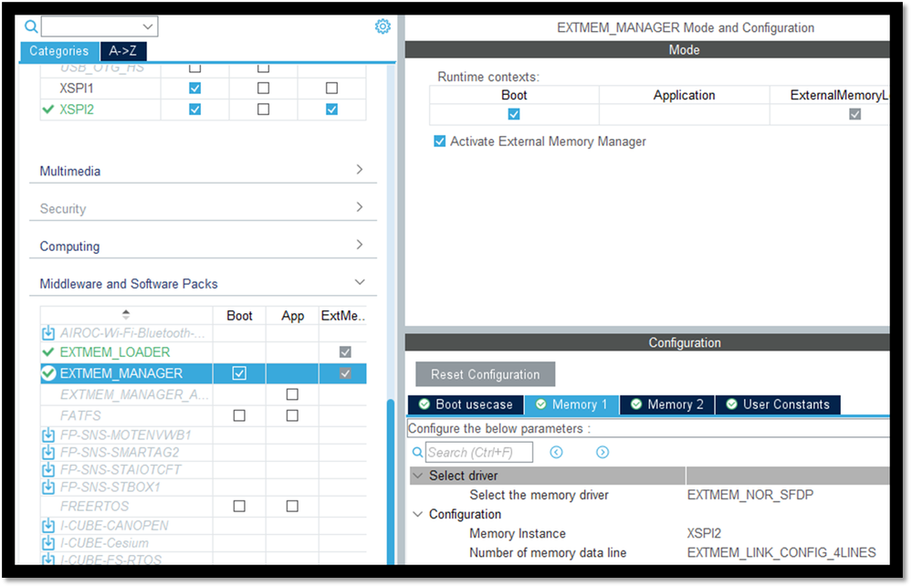The image size is (912, 587).
Task: Click green checkmark beside EXTMEM_LOADER
Action: pos(48,352)
